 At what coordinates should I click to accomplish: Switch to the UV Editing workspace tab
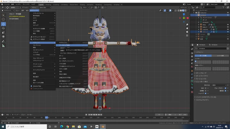[64, 5]
